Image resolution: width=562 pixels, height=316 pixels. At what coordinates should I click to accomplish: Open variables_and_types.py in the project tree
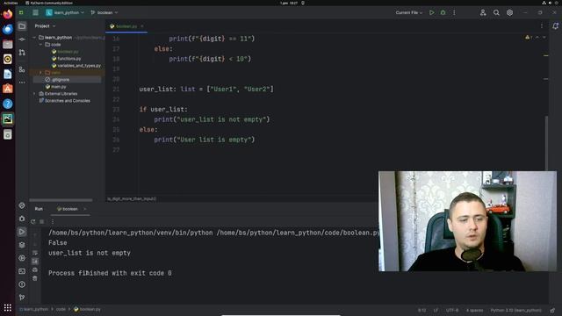pos(76,66)
